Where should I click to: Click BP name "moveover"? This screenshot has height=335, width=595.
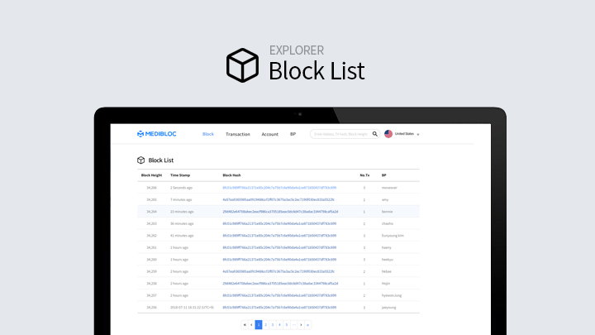click(x=389, y=188)
